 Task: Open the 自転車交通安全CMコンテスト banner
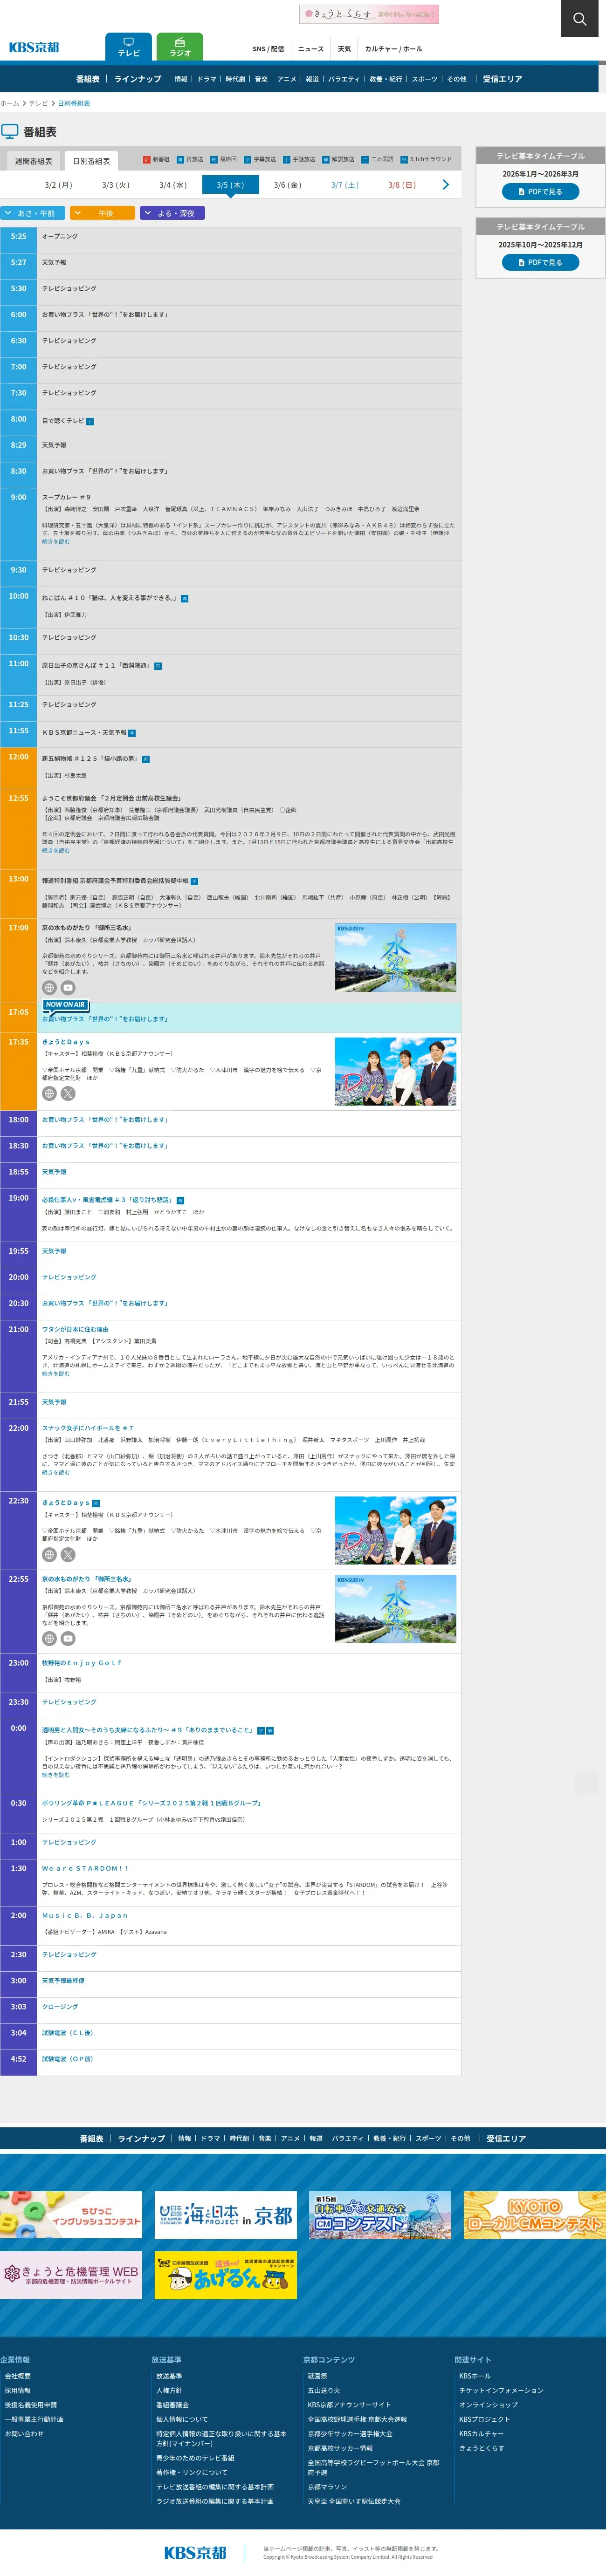tap(380, 2215)
